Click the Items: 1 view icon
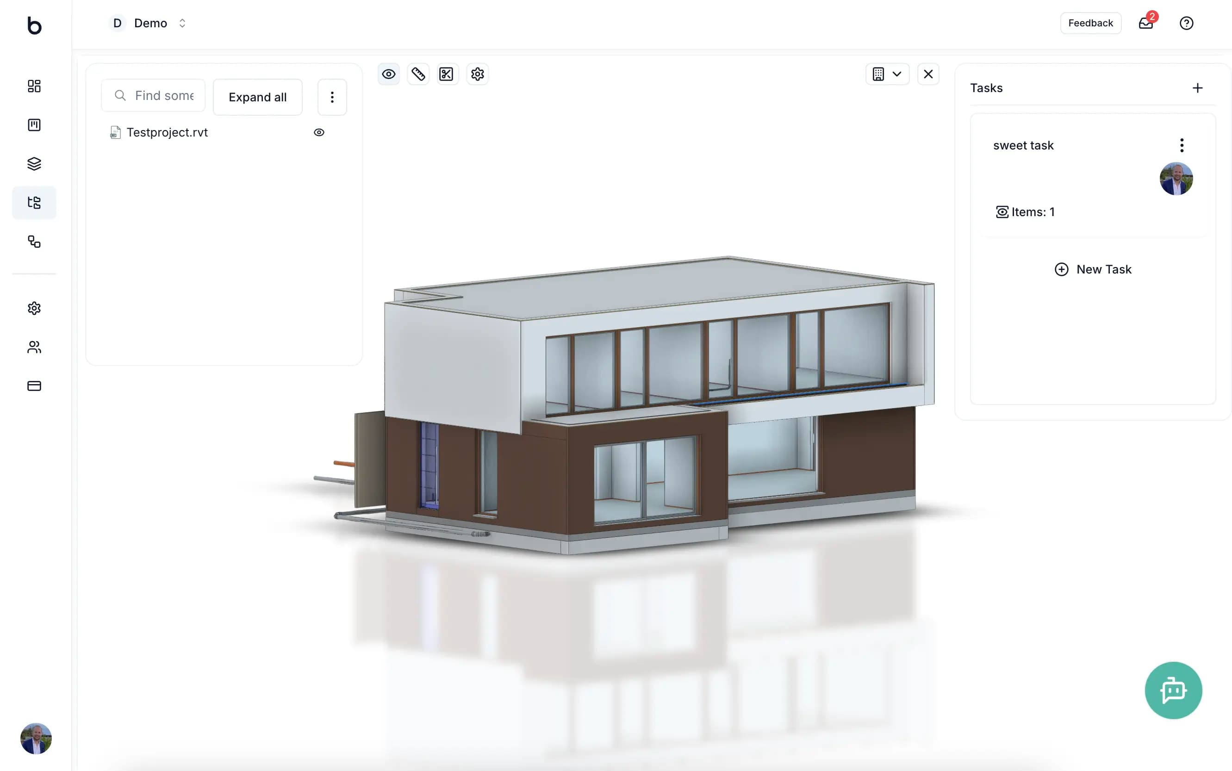Screen dimensions: 1232x771 click(x=1002, y=212)
